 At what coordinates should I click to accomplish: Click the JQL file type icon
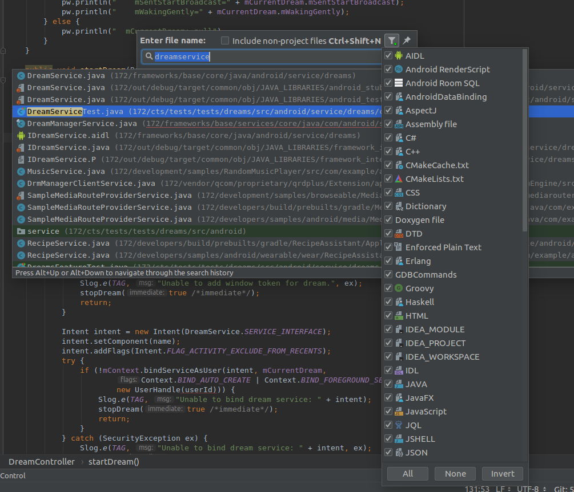click(x=399, y=425)
